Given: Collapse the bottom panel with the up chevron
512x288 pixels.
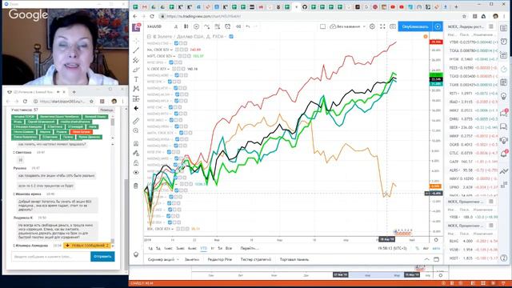Looking at the screenshot, I should click(x=426, y=259).
